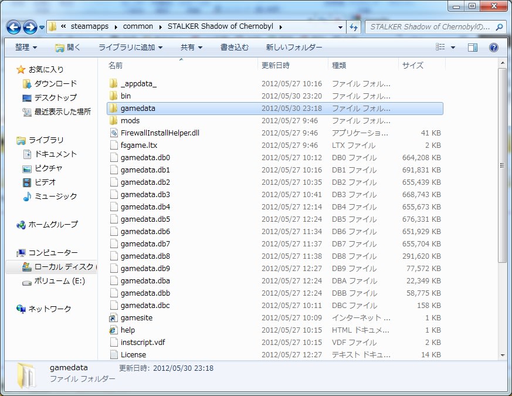Select the instscript.vdf file icon
The image size is (512, 396).
point(114,342)
